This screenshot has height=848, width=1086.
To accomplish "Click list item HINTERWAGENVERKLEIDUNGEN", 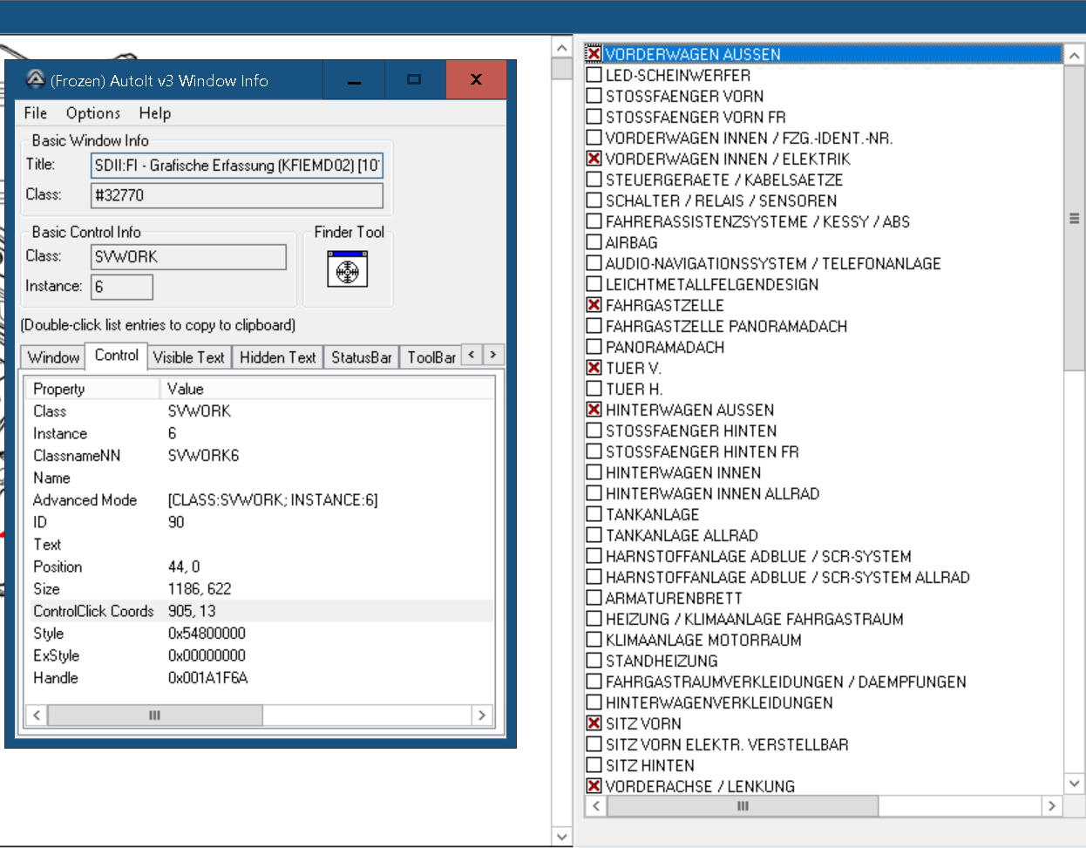I will (719, 702).
